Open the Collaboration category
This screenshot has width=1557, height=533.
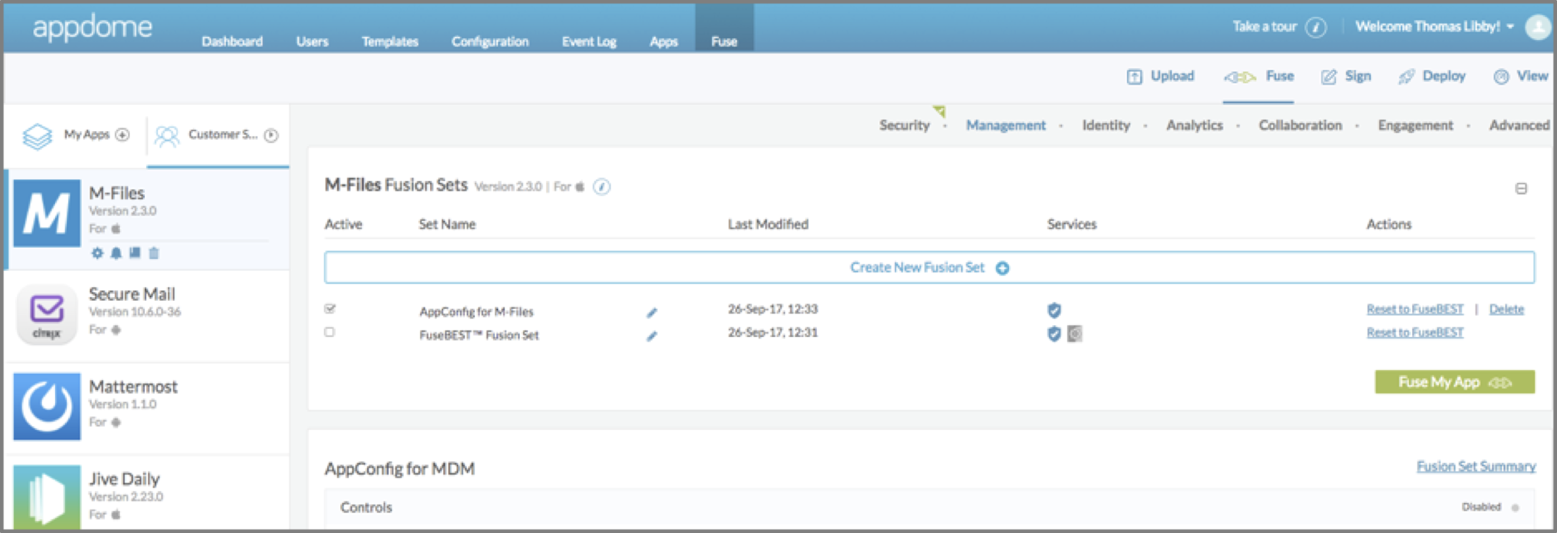pos(1300,125)
